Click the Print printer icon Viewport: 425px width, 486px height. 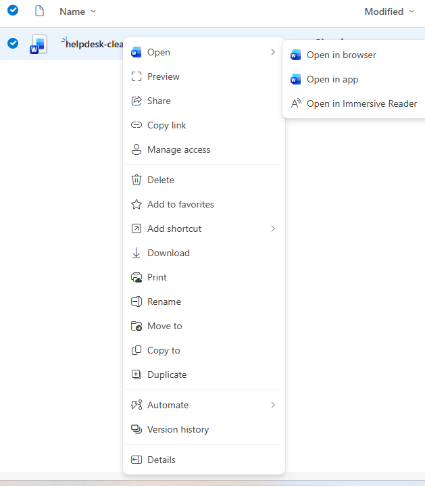point(136,277)
